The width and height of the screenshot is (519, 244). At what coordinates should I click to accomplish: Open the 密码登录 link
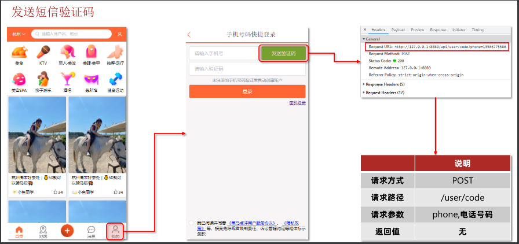(x=297, y=103)
